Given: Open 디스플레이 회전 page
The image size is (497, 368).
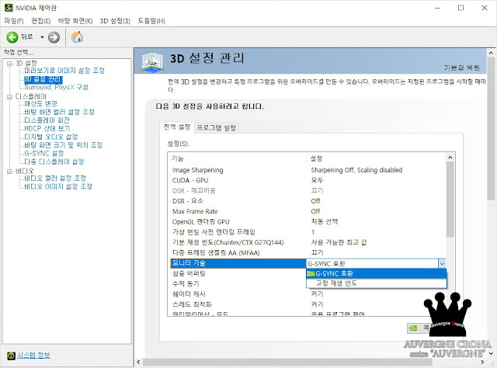Looking at the screenshot, I should coord(47,120).
